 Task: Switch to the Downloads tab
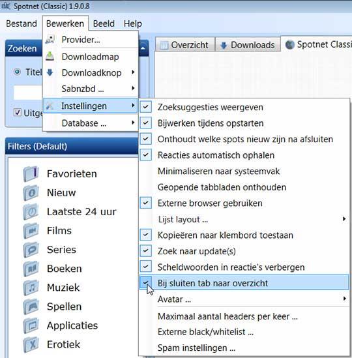tap(248, 45)
